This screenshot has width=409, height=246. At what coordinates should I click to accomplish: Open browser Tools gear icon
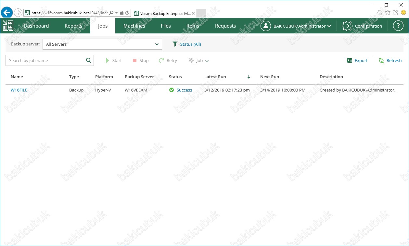(x=396, y=13)
